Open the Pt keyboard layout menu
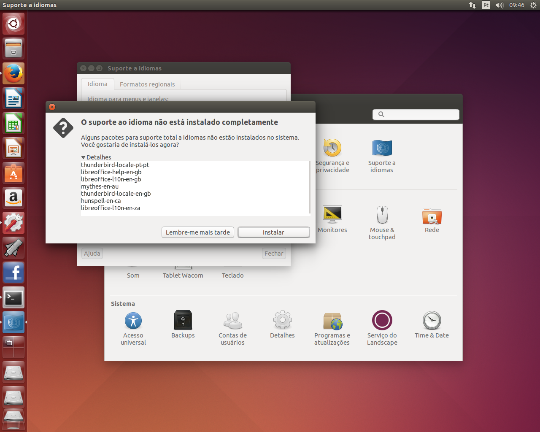The height and width of the screenshot is (432, 540). click(x=486, y=5)
